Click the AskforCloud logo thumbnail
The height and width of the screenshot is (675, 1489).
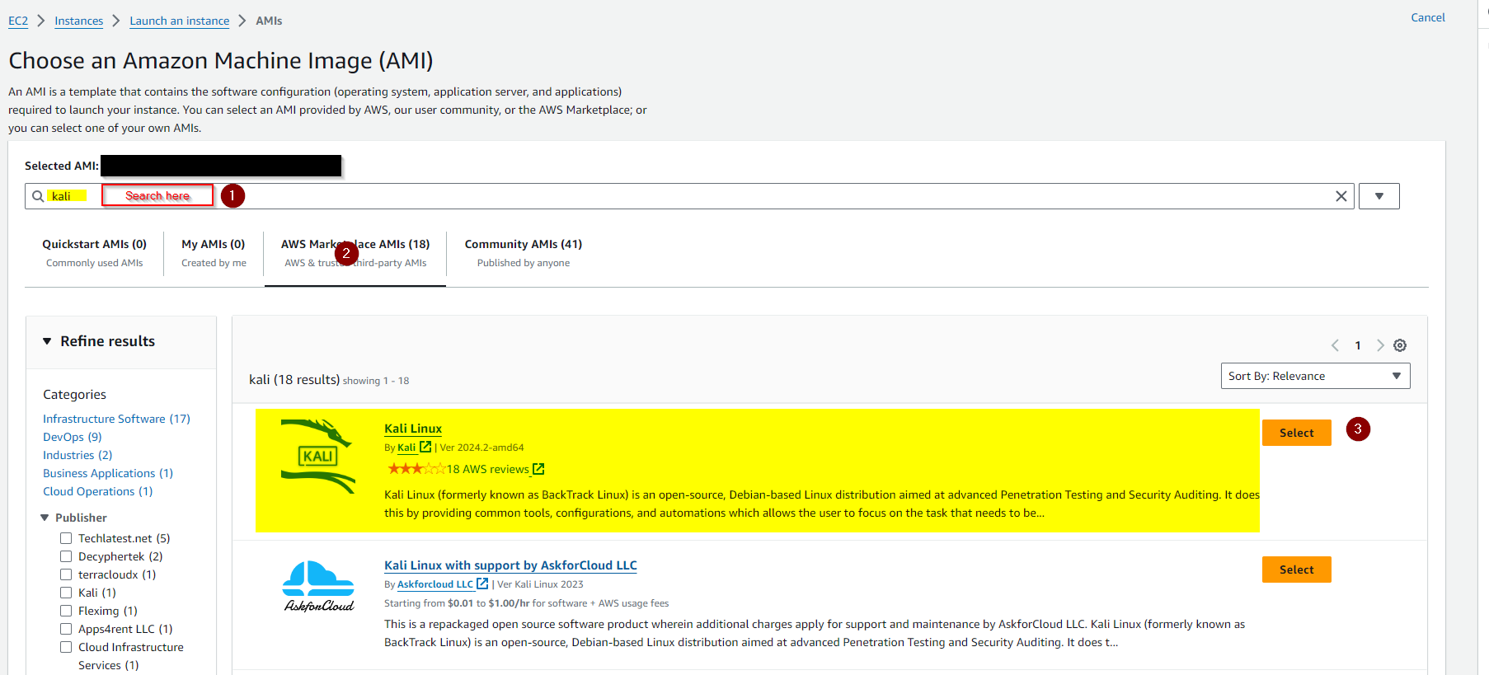[x=318, y=586]
